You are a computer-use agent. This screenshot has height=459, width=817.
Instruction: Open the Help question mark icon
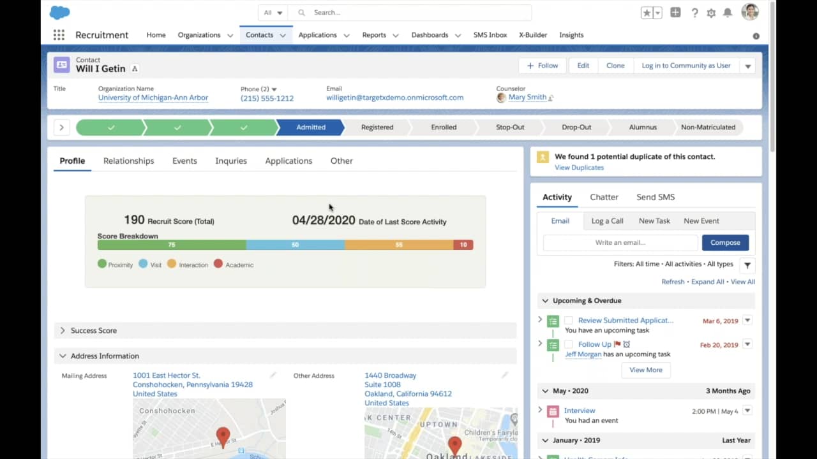coord(694,13)
